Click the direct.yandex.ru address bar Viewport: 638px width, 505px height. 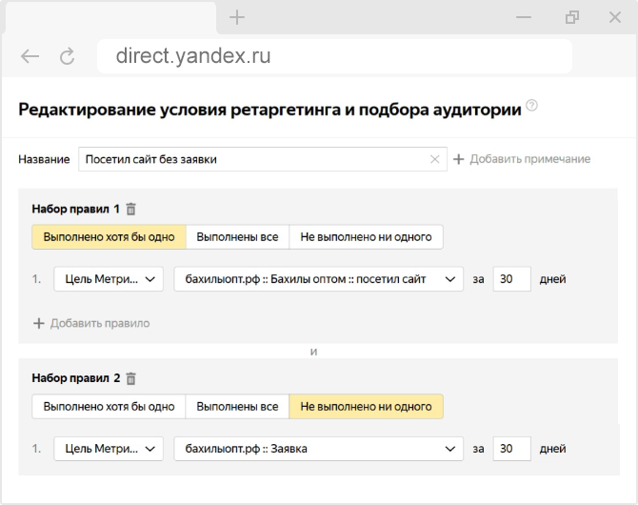point(333,56)
